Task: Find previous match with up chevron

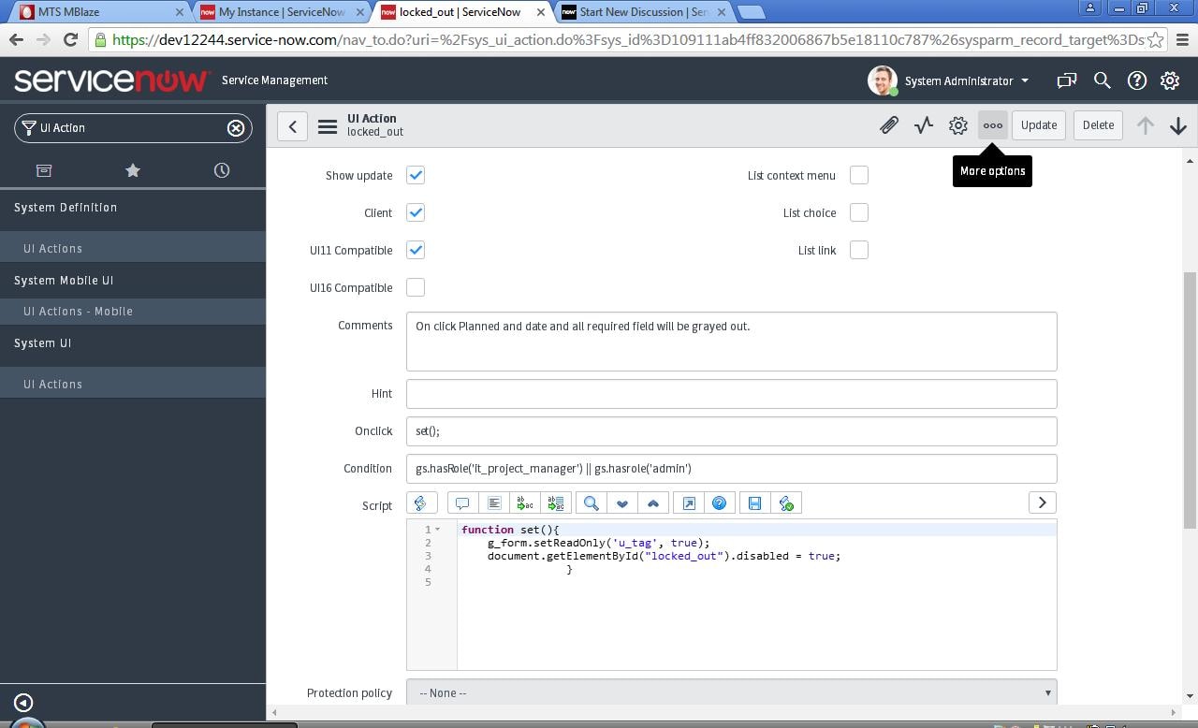Action: [x=653, y=503]
